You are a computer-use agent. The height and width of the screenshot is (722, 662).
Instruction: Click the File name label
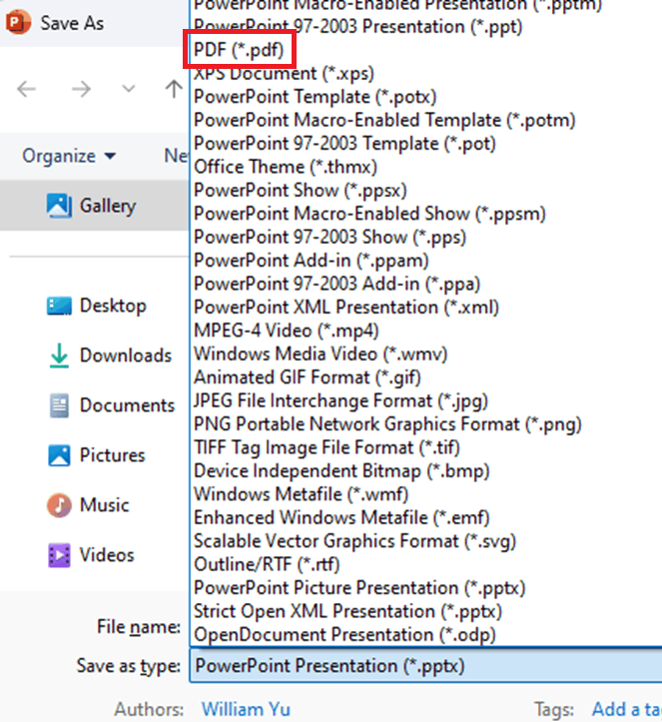139,627
